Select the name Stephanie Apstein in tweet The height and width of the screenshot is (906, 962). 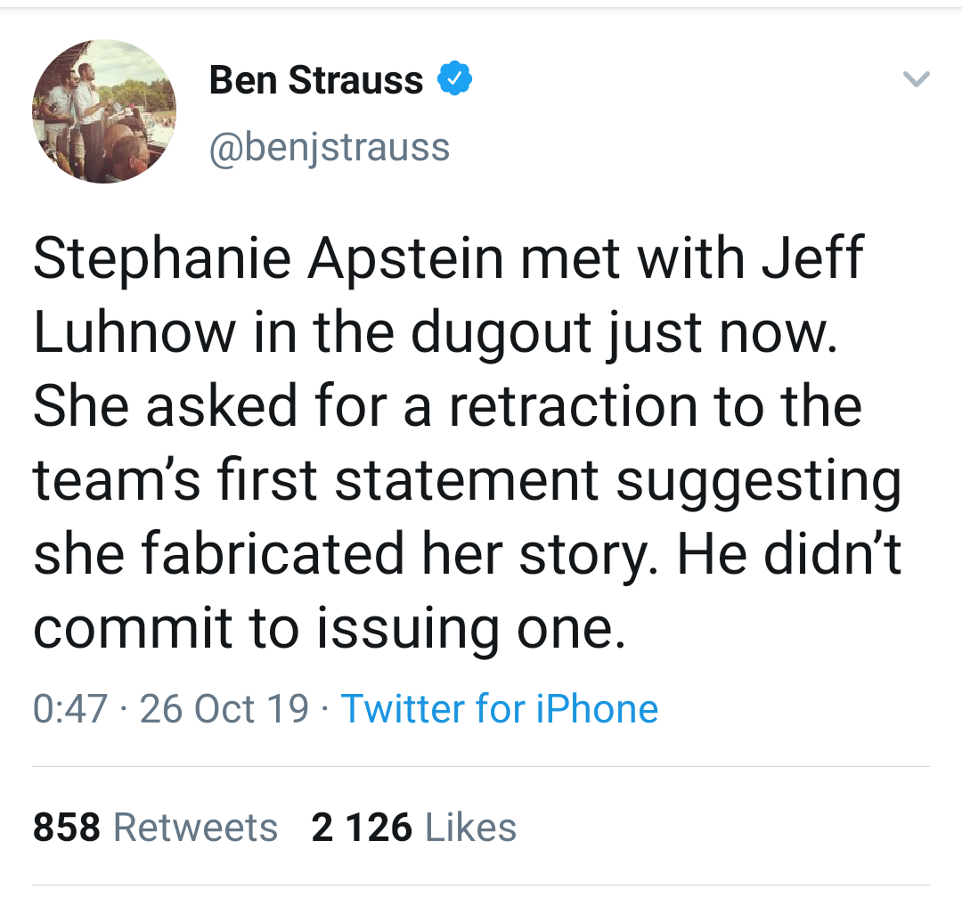[268, 258]
